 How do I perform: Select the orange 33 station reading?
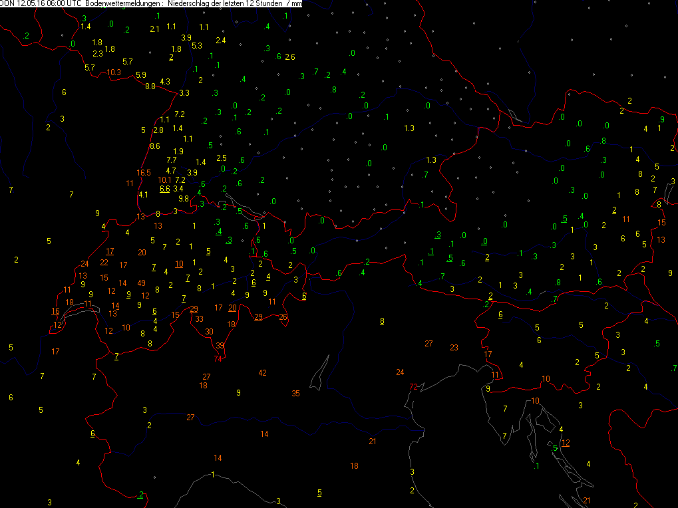point(199,319)
